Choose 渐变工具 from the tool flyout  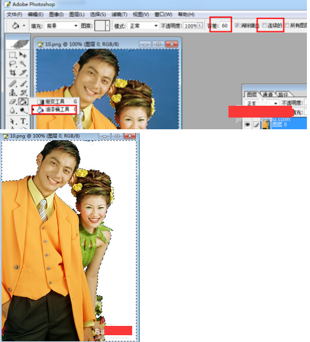click(54, 101)
